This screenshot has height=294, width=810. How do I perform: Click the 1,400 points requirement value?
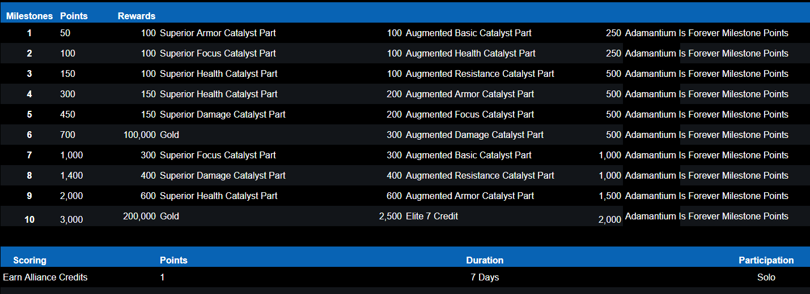(71, 176)
